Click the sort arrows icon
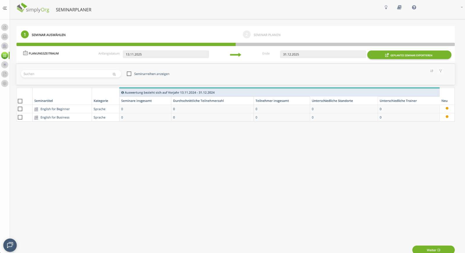This screenshot has width=465, height=253. coord(432,71)
